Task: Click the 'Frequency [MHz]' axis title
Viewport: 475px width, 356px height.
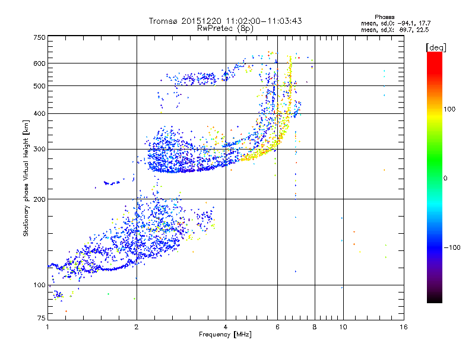Action: tap(225, 335)
